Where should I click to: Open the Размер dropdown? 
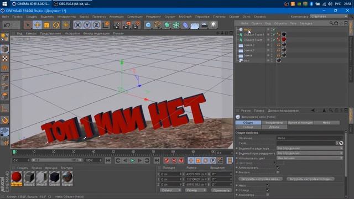point(195,190)
